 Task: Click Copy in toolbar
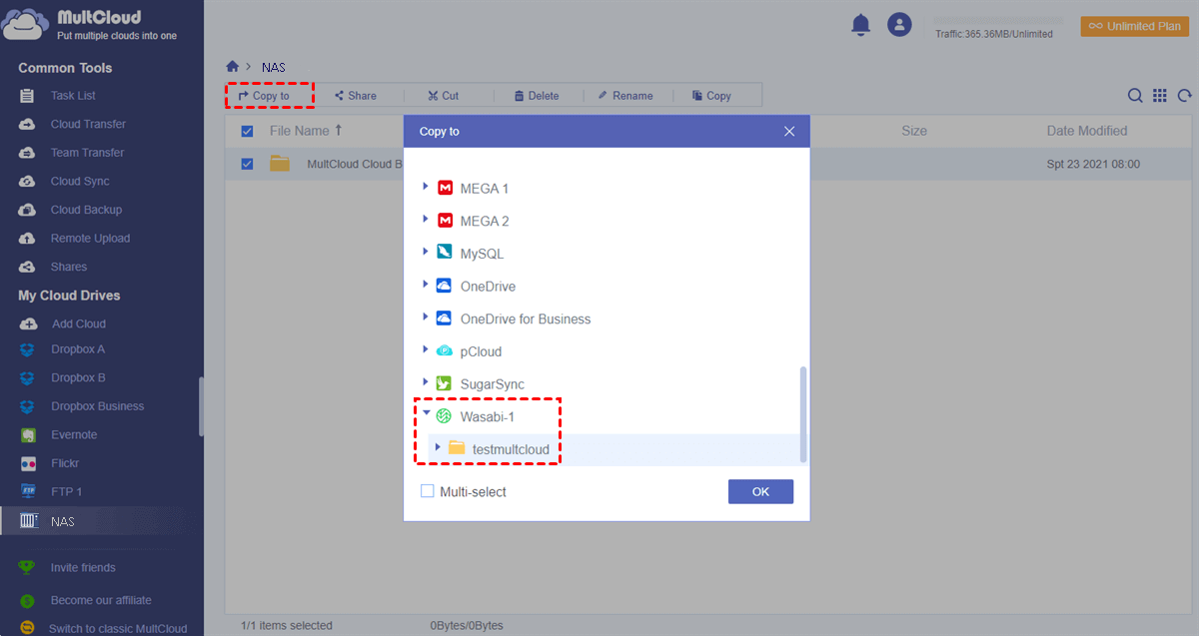coord(712,96)
